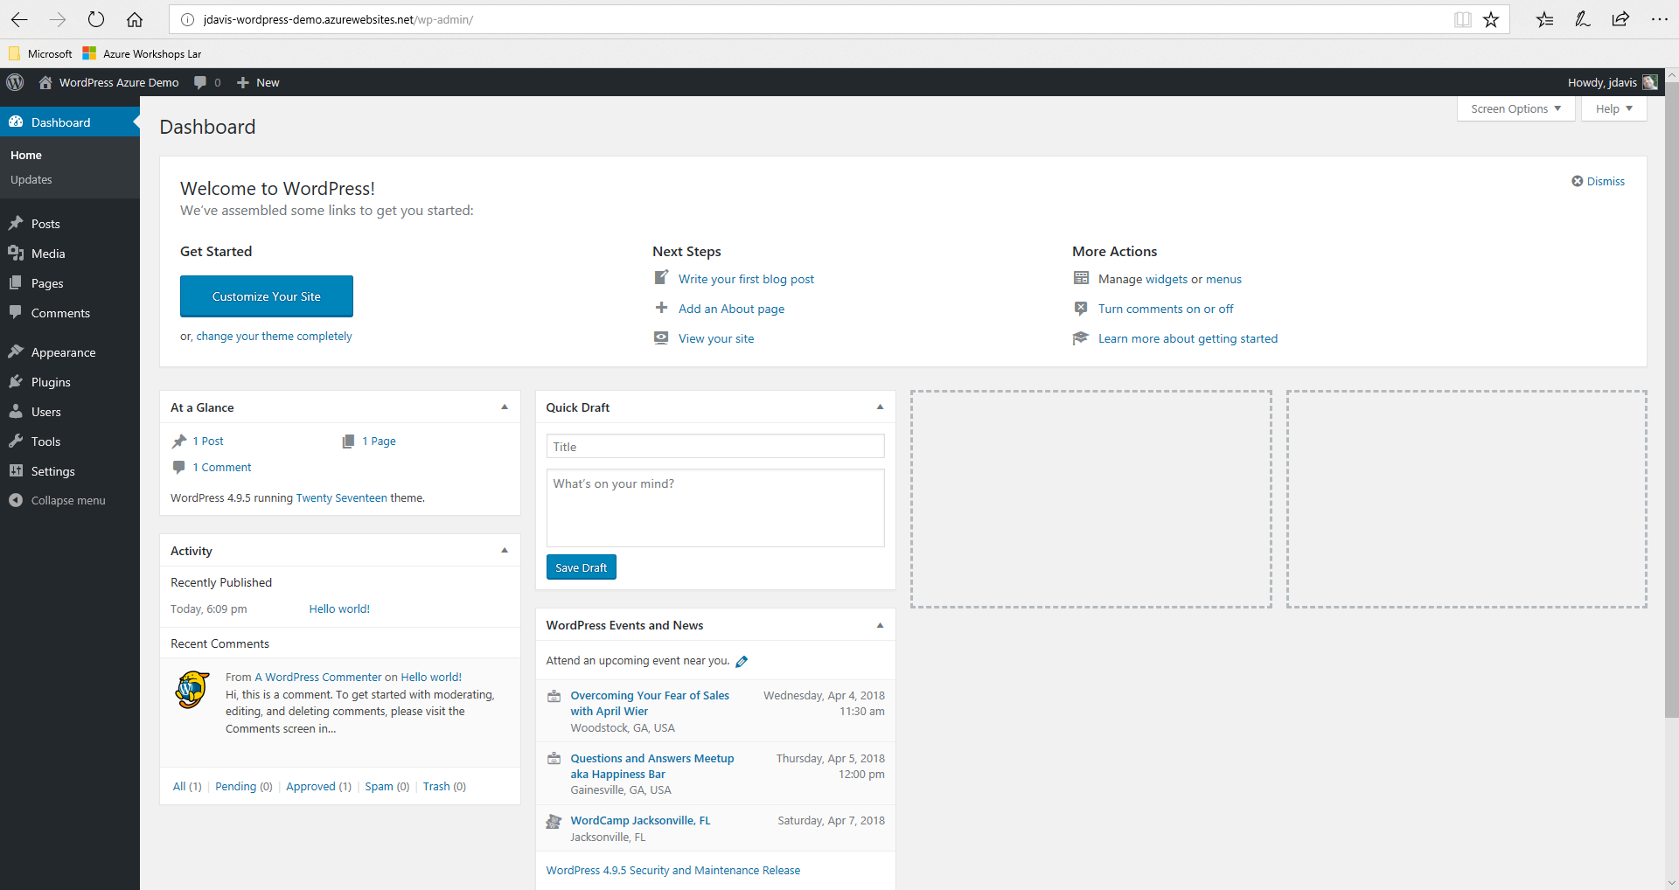Click the Quick Draft Title field
The width and height of the screenshot is (1679, 890).
(715, 447)
